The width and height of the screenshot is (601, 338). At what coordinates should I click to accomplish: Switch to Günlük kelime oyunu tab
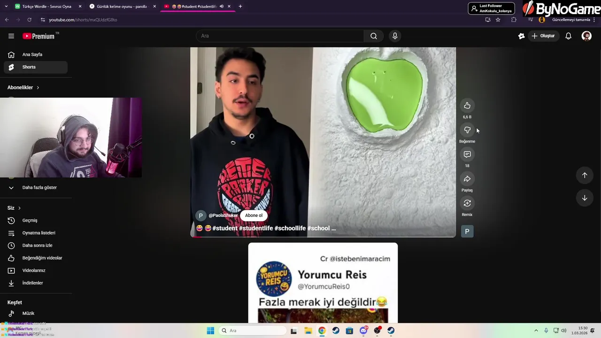coord(122,7)
